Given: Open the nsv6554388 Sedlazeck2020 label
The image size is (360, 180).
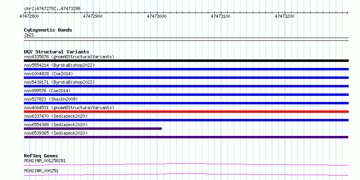Looking at the screenshot, I should click(x=56, y=125).
